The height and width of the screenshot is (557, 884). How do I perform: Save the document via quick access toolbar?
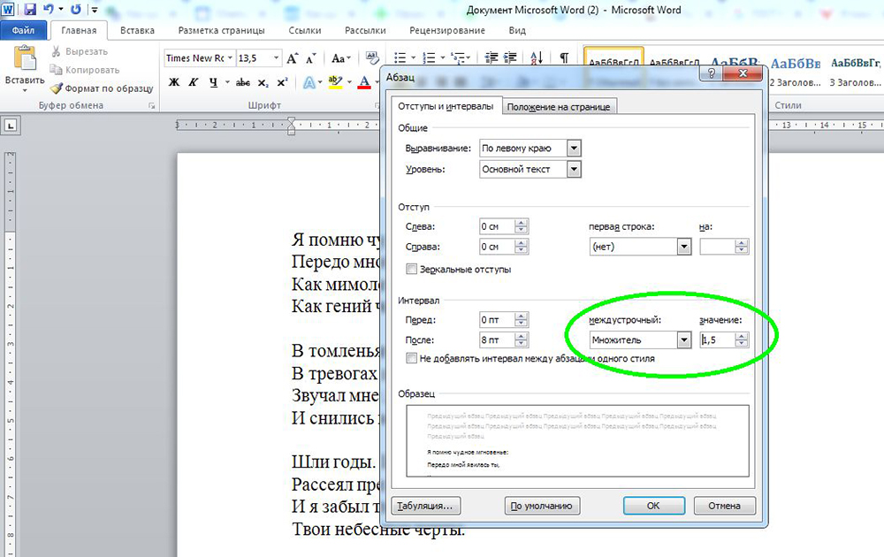[30, 9]
